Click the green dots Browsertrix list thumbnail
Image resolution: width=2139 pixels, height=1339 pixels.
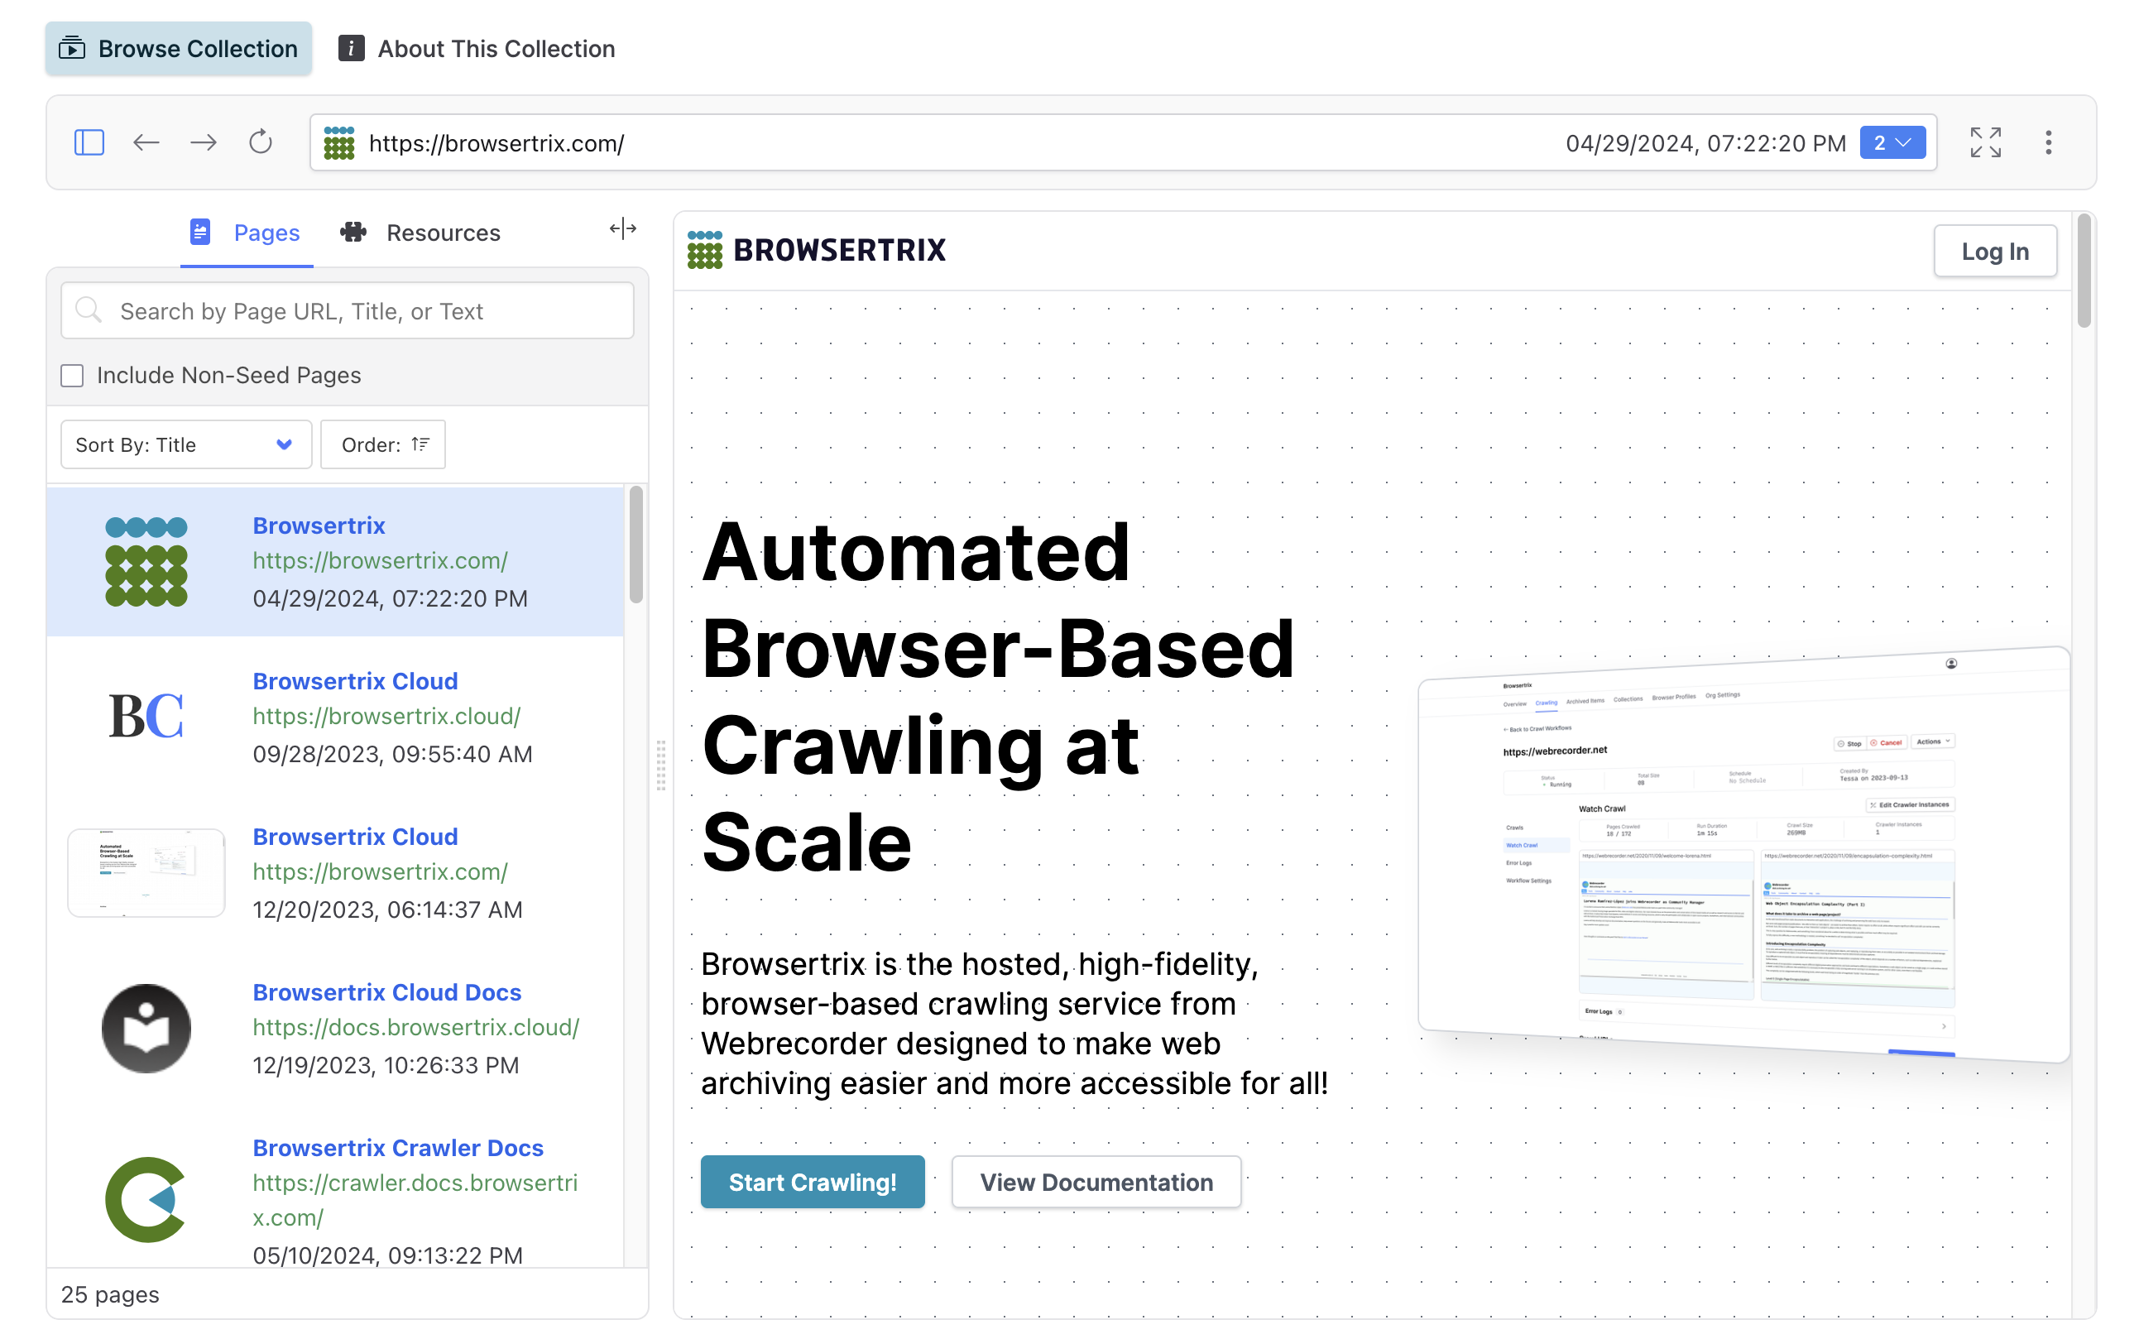pos(146,560)
